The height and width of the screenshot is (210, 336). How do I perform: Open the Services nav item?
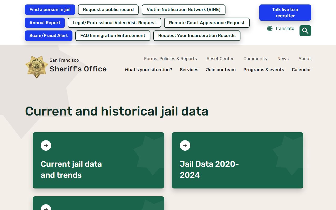point(189,70)
